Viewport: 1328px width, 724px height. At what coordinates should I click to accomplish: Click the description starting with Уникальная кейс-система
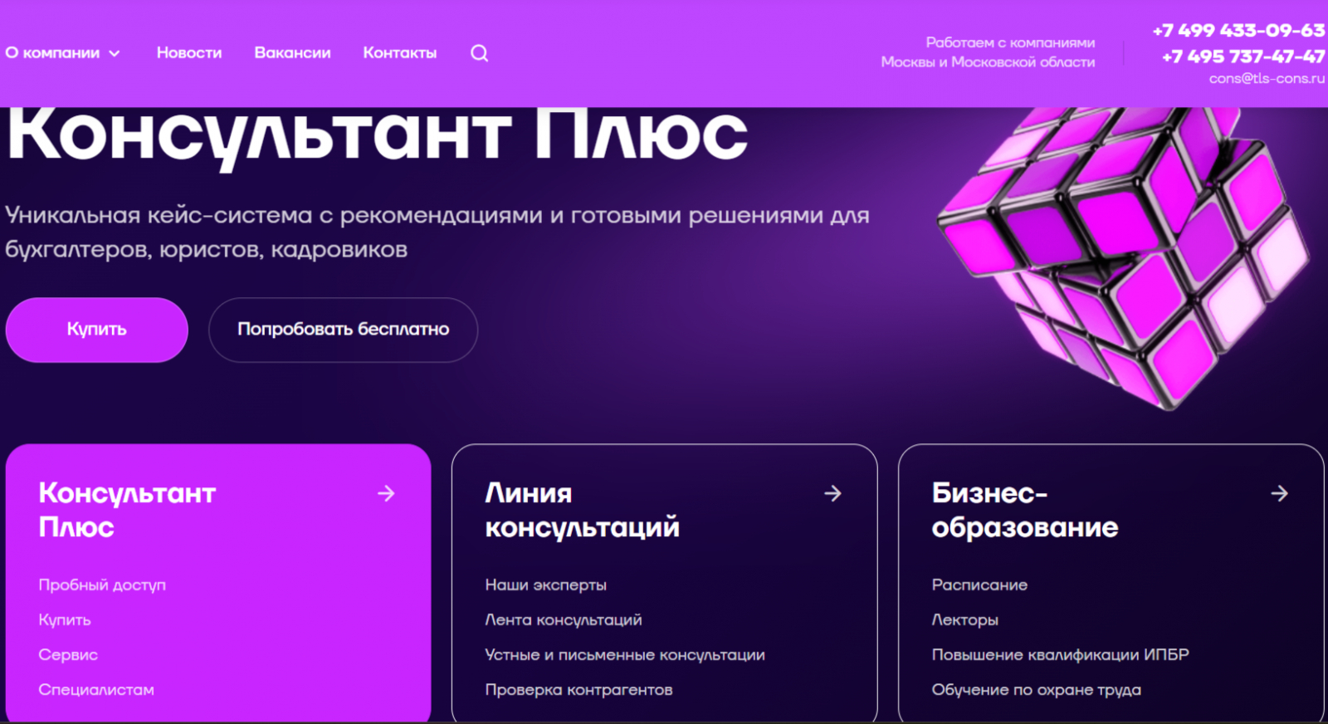point(437,232)
